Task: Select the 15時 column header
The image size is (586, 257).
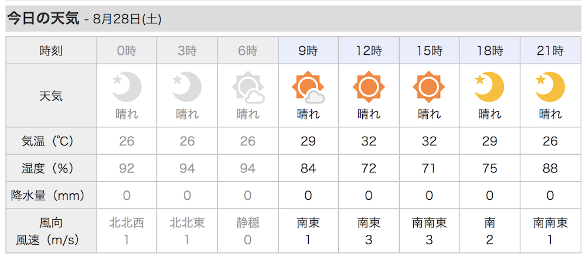Action: point(429,50)
